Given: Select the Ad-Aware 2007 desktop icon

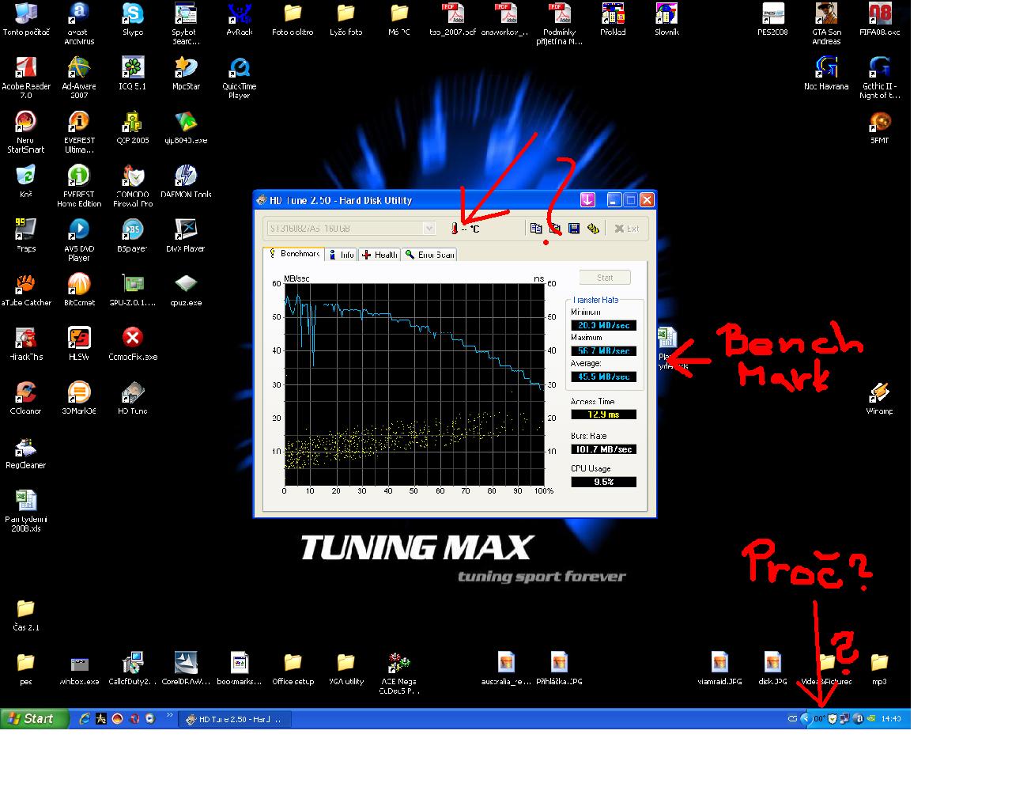Looking at the screenshot, I should [x=79, y=78].
